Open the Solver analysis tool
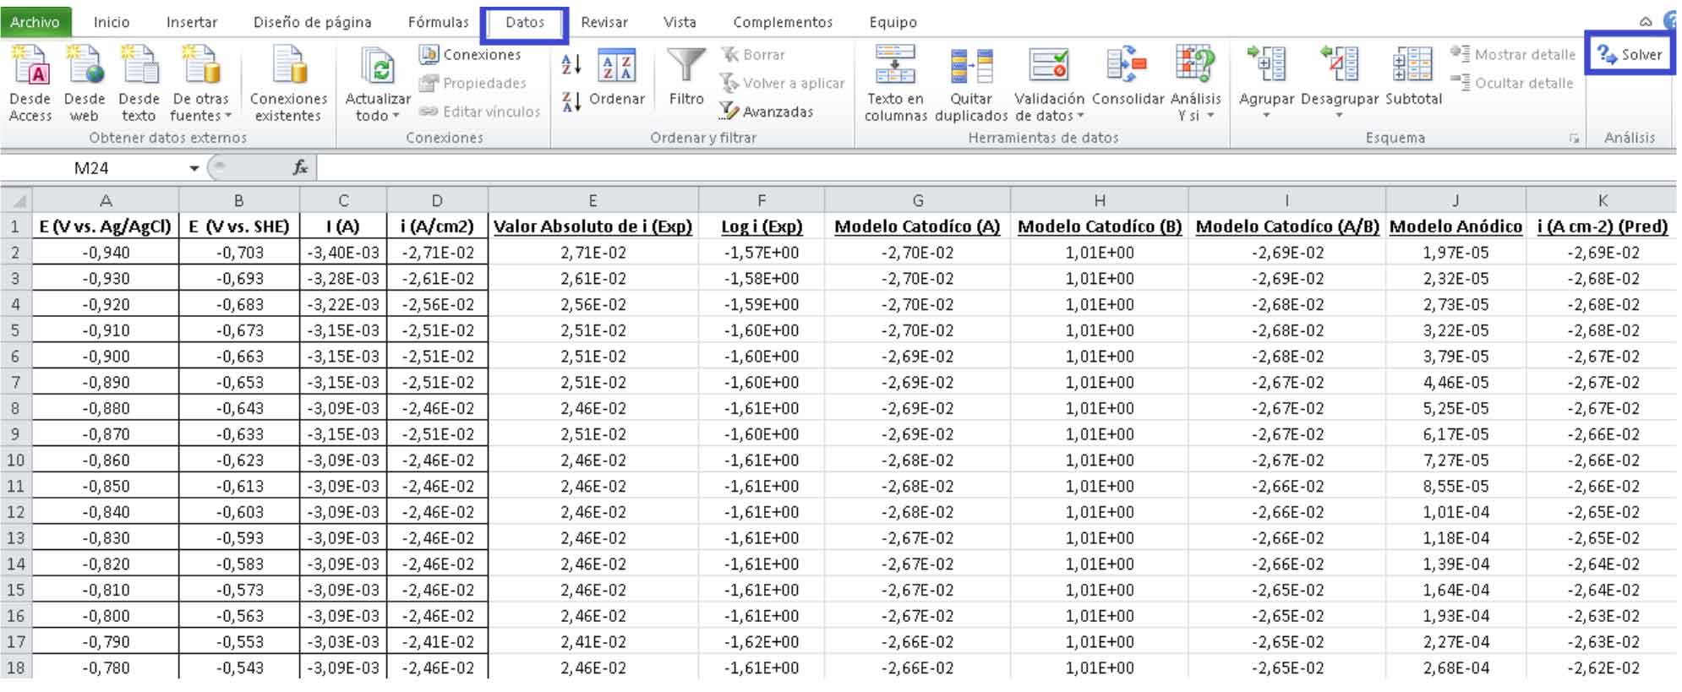 tap(1630, 55)
